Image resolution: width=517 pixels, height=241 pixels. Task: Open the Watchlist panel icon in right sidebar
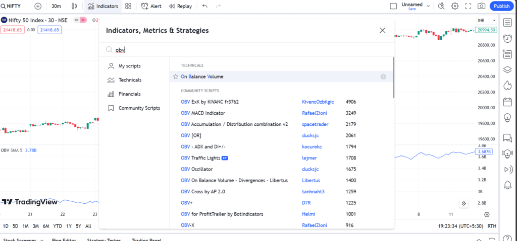point(507,23)
